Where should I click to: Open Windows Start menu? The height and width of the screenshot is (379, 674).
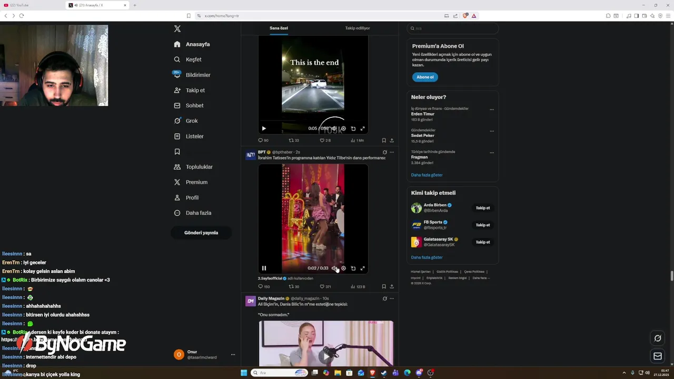coord(244,373)
